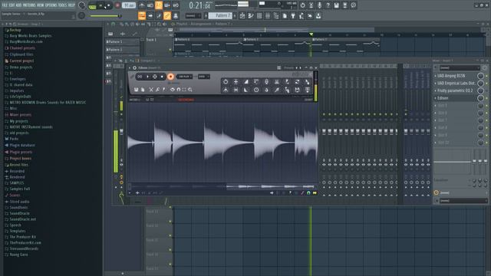Expand Channel presets in browser
Image resolution: width=491 pixels, height=276 pixels.
coord(22,48)
